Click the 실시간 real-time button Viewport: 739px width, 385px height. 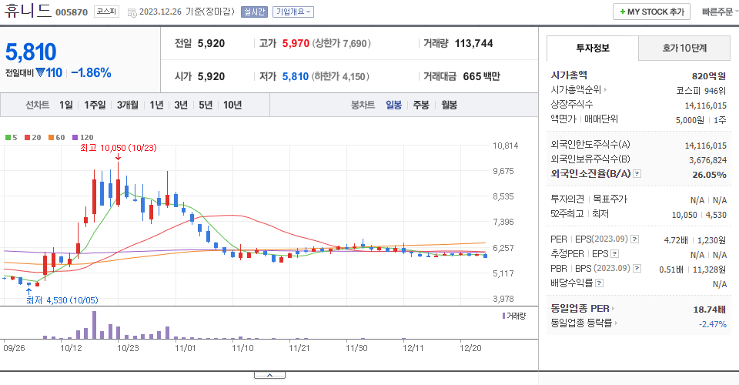pyautogui.click(x=254, y=12)
